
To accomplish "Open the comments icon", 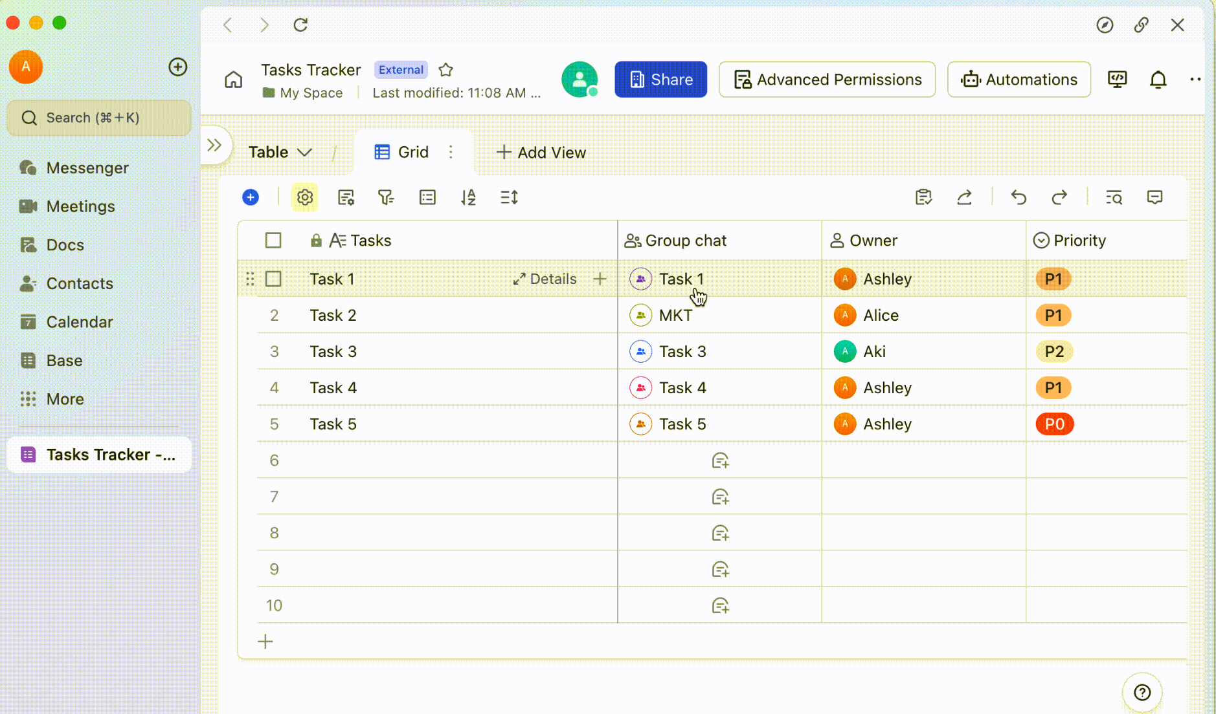I will [x=1156, y=197].
